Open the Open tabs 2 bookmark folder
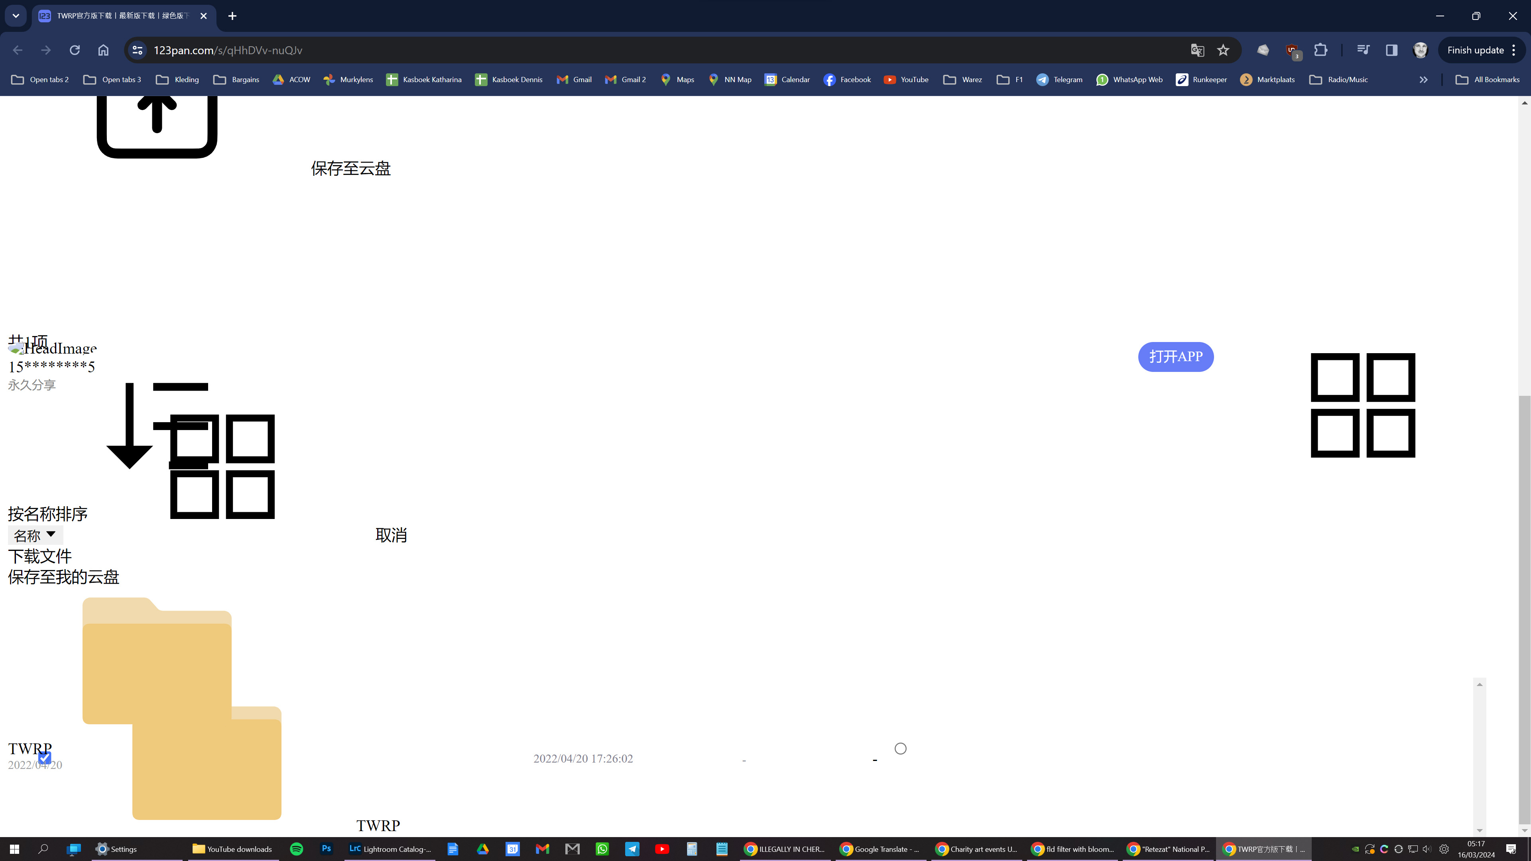 click(40, 80)
